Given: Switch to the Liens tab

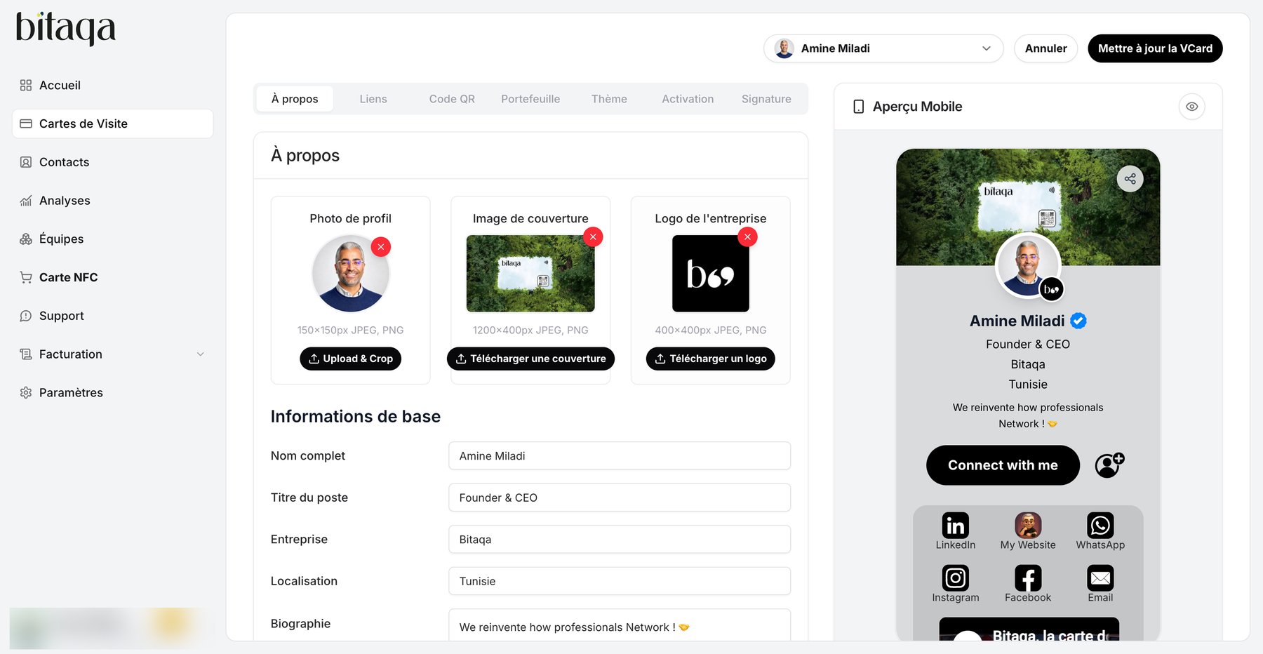Looking at the screenshot, I should point(373,99).
